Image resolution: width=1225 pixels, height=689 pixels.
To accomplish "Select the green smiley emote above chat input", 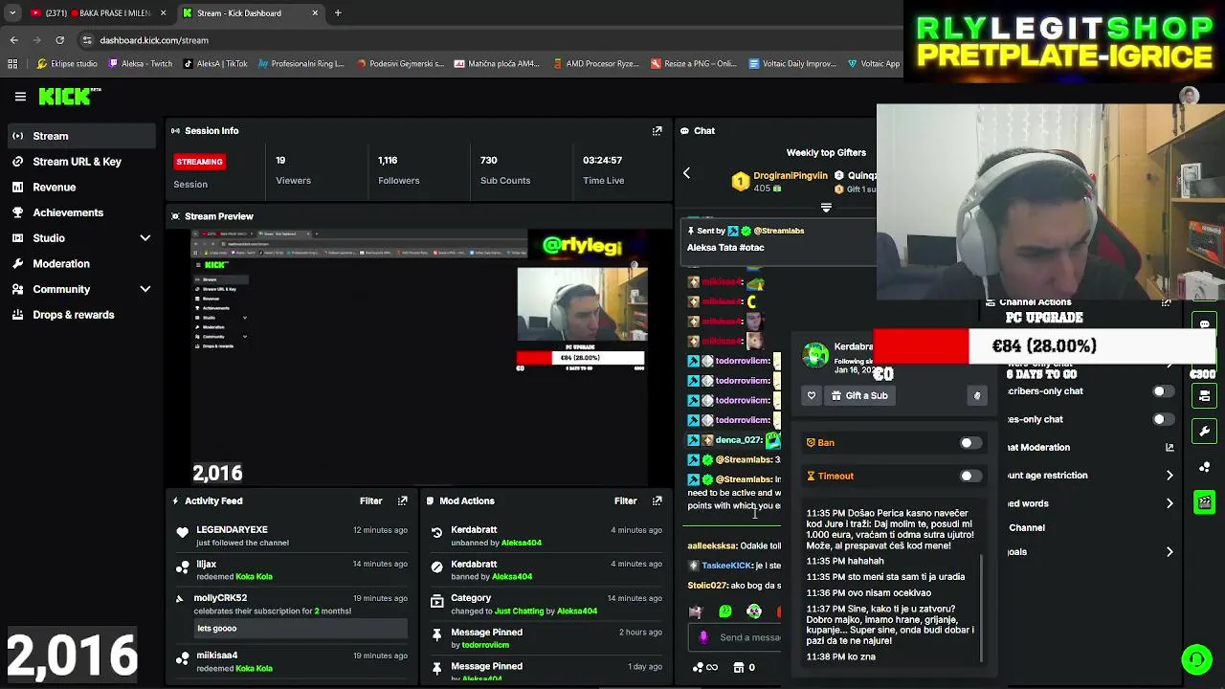I will click(725, 611).
